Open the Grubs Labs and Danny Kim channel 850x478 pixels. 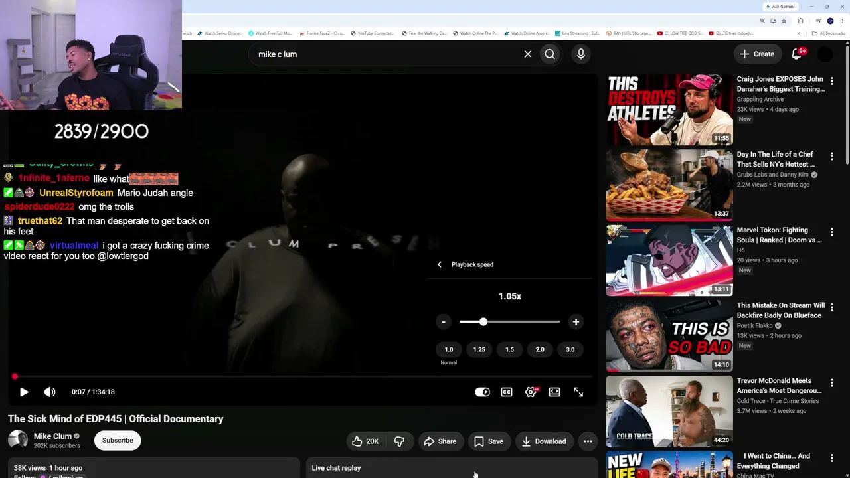[x=772, y=175]
